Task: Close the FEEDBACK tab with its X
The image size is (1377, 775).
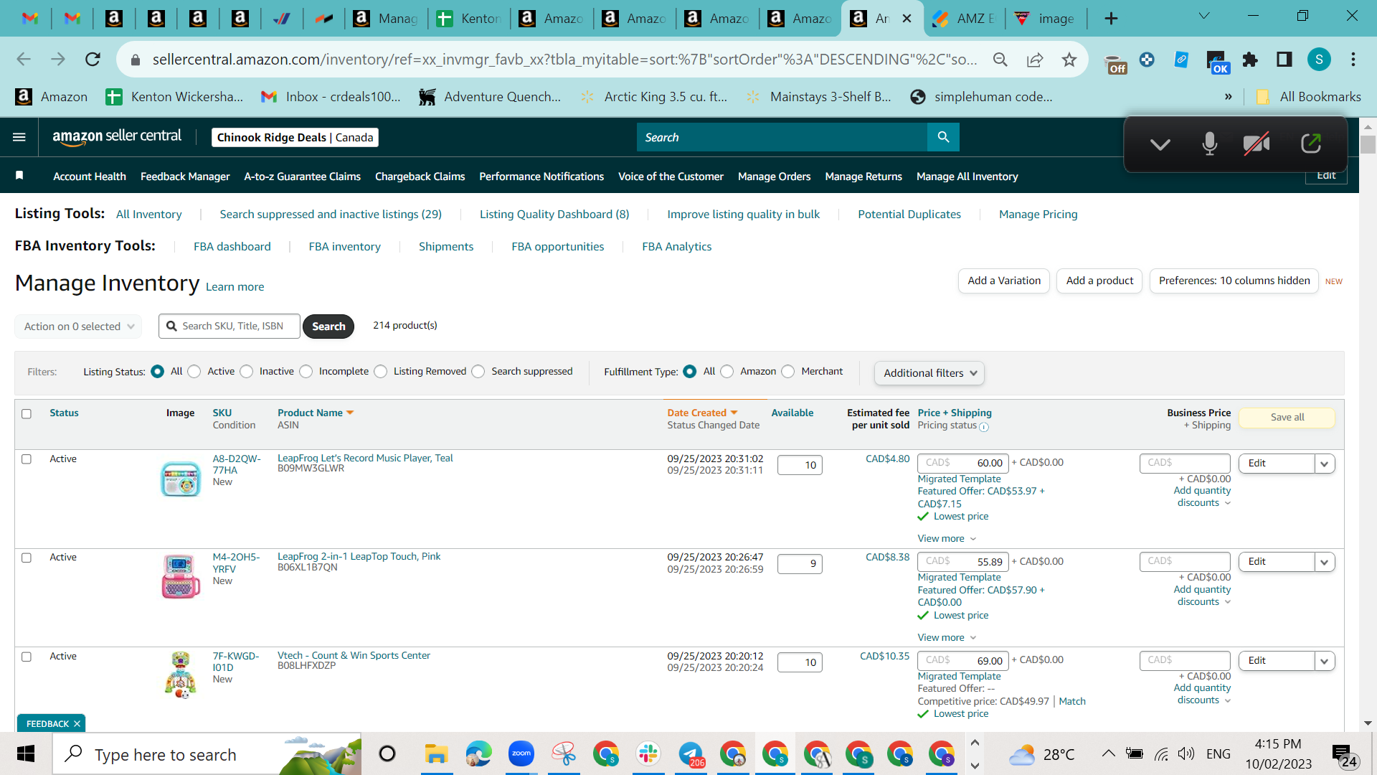Action: tap(77, 724)
